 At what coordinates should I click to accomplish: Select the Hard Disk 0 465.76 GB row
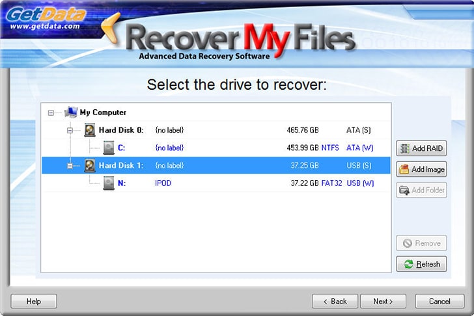[x=216, y=130]
